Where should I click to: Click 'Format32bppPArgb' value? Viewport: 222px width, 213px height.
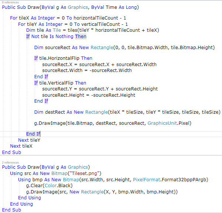click(x=184, y=179)
